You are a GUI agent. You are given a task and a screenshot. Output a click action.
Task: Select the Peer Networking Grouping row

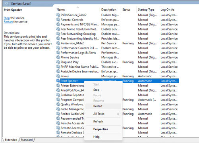[117, 34]
